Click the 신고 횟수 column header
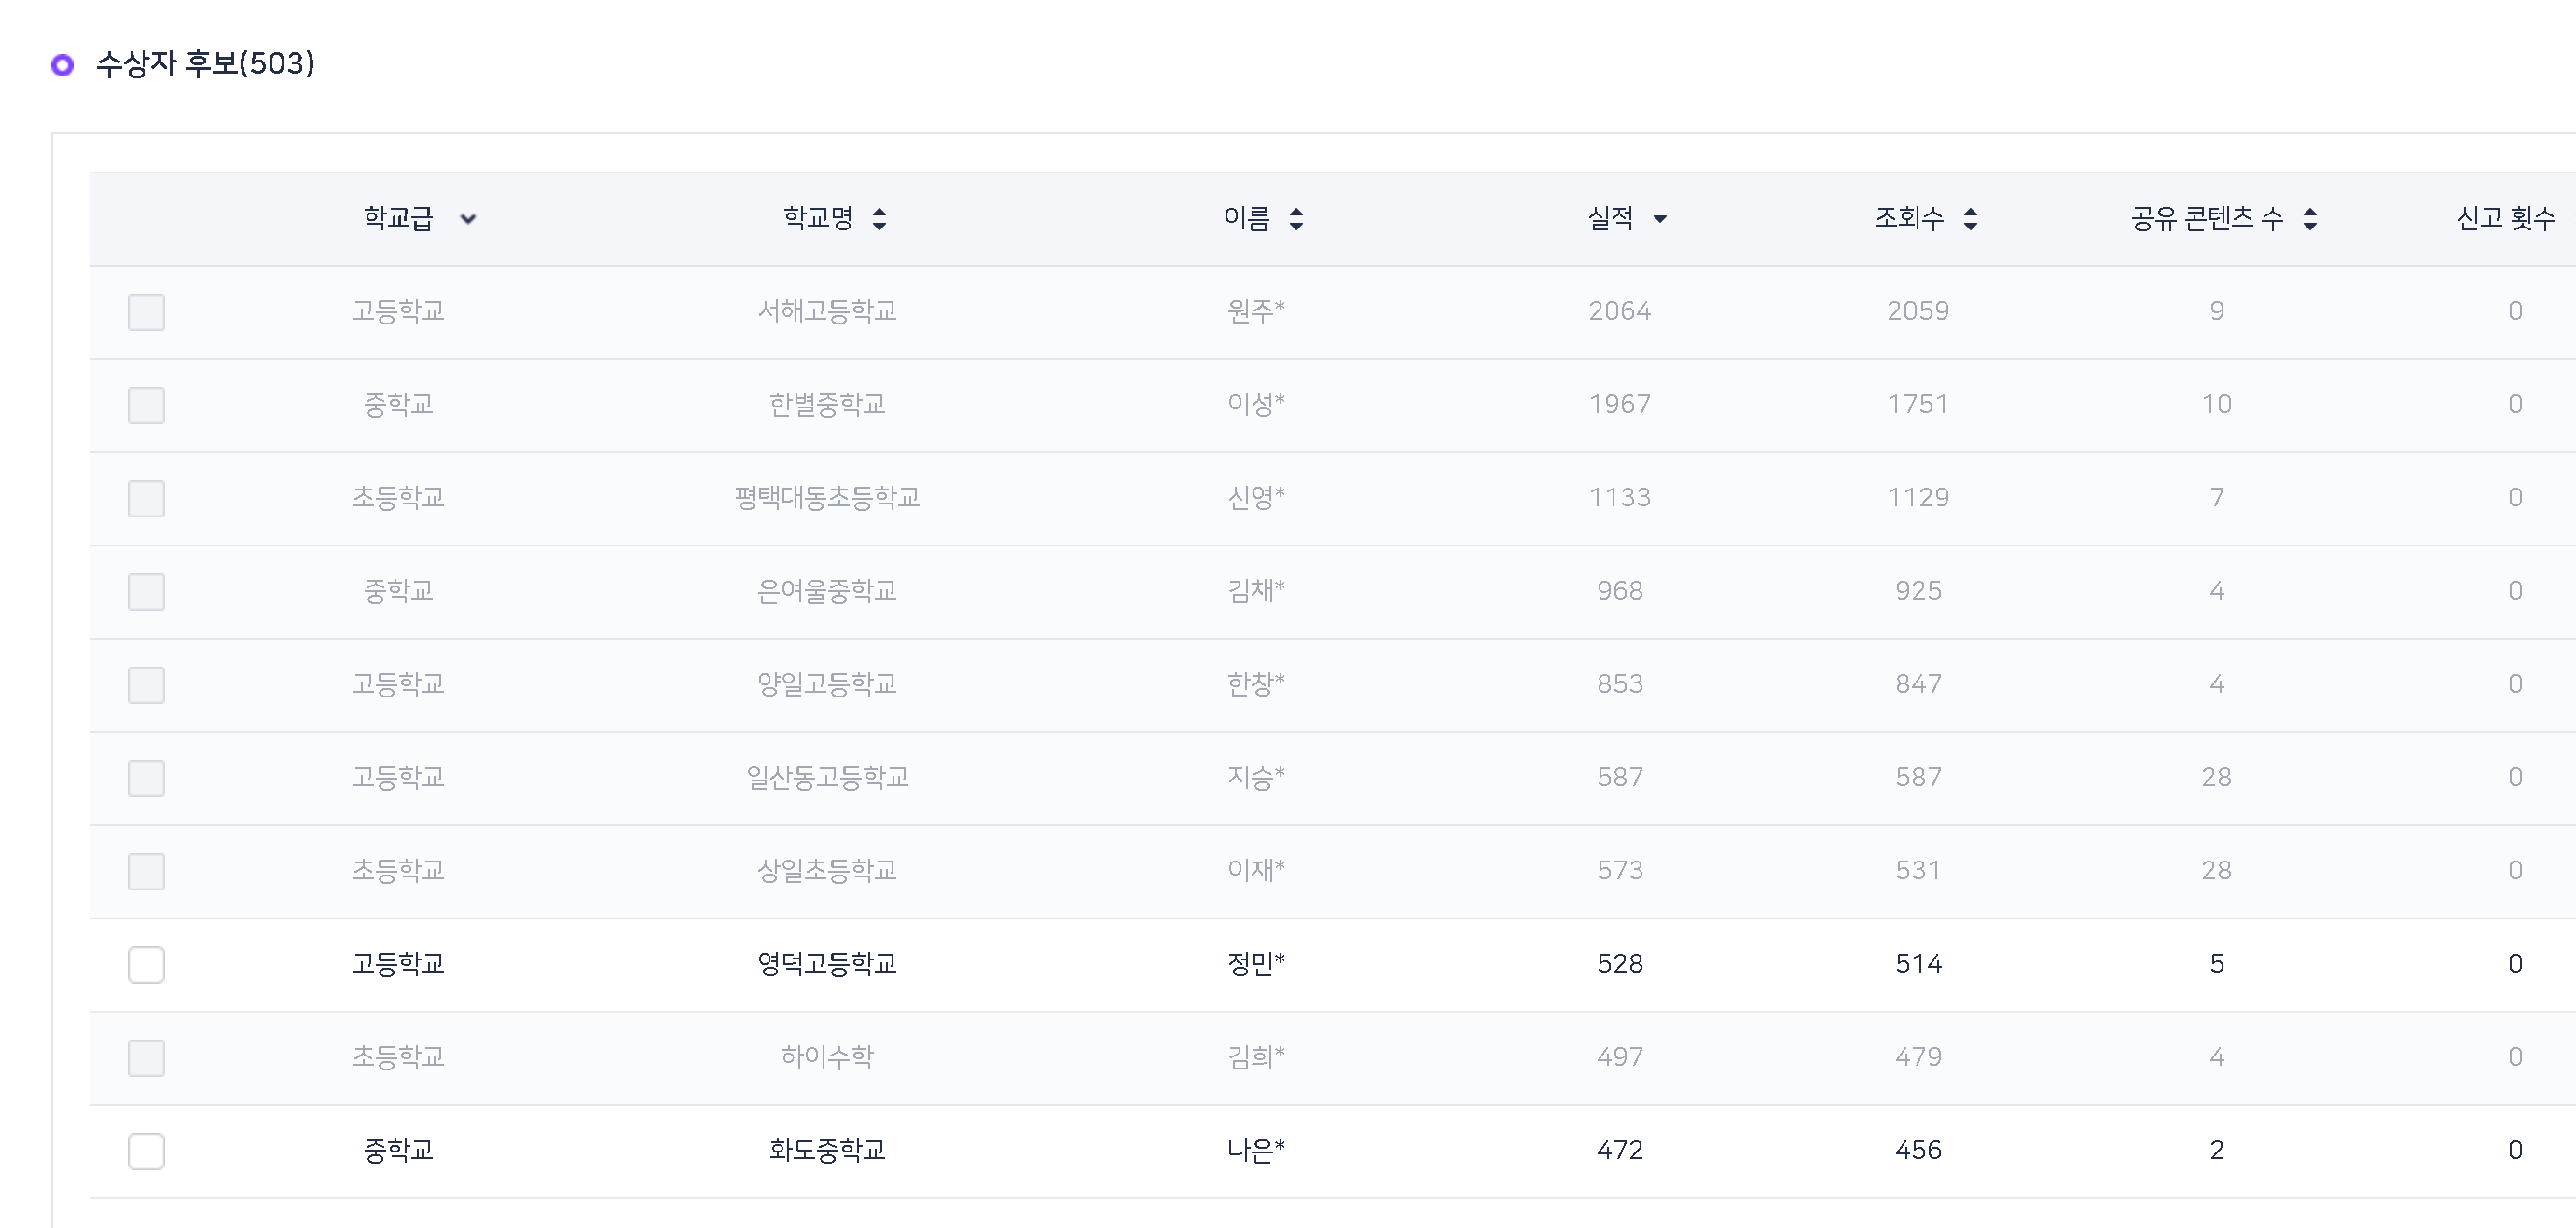Viewport: 2576px width, 1228px height. point(2505,218)
